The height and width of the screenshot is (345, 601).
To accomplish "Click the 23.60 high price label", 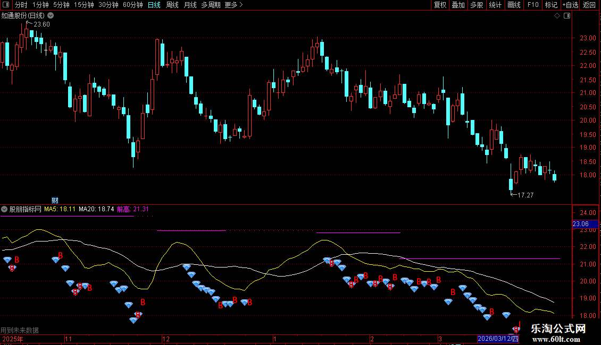I will pyautogui.click(x=41, y=24).
